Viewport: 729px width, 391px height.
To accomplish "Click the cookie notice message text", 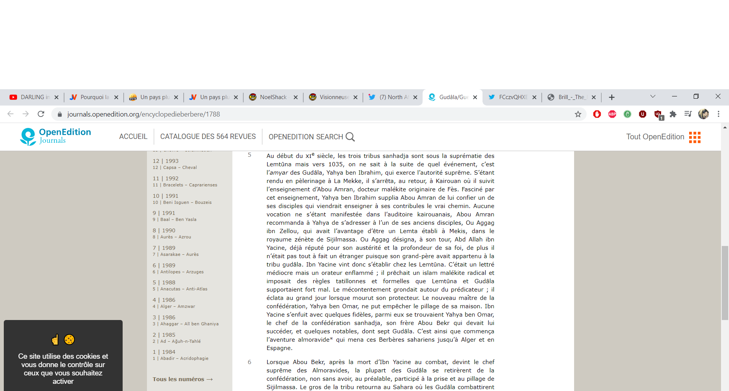I will pos(63,369).
